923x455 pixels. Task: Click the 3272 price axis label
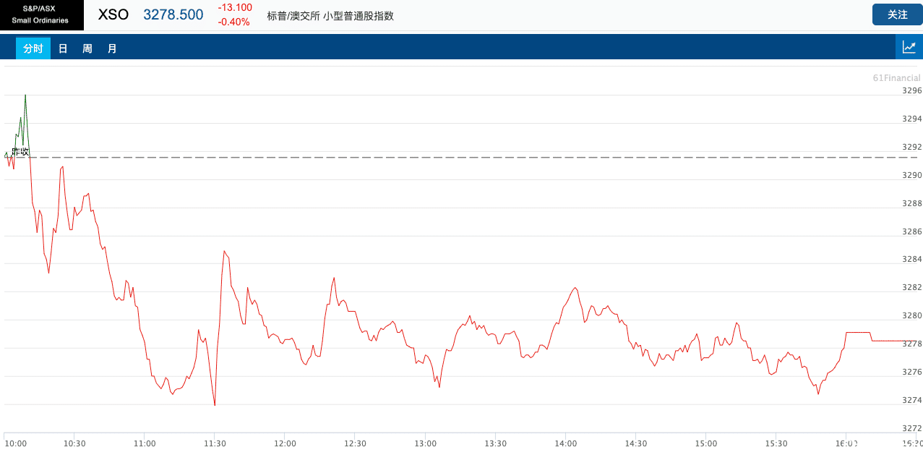point(912,428)
